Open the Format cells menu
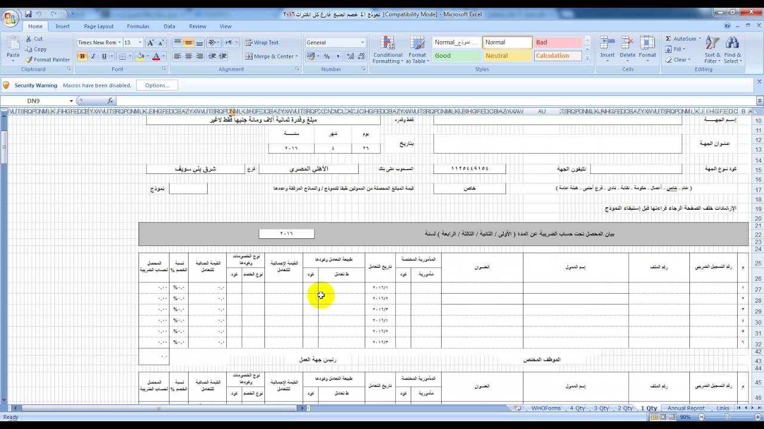This screenshot has width=764, height=429. pyautogui.click(x=648, y=48)
